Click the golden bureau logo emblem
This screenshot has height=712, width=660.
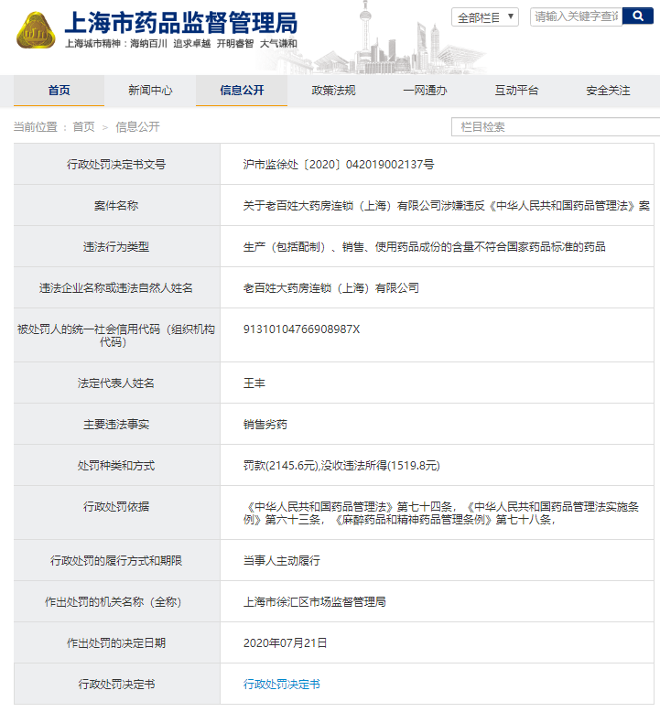click(36, 29)
